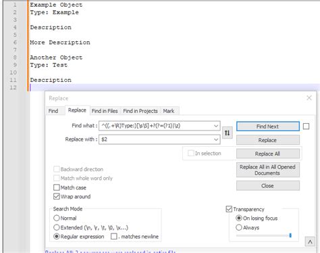This screenshot has width=320, height=253.
Task: Open the Replace with history dropdown
Action: coord(216,139)
